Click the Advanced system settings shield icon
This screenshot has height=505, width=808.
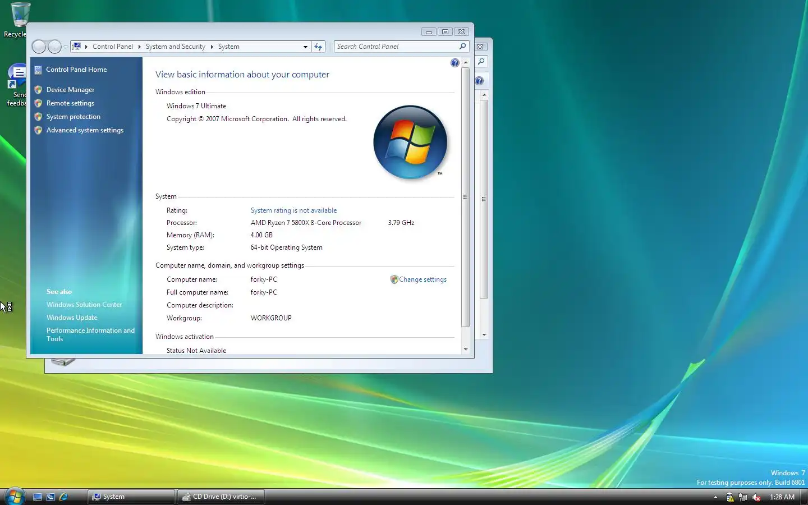(x=38, y=130)
